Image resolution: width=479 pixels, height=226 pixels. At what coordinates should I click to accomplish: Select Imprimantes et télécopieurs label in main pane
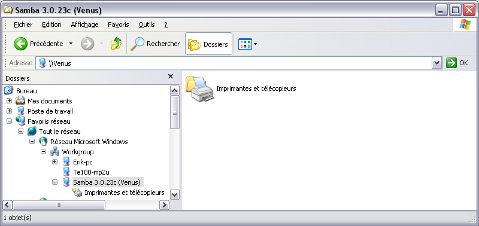point(256,88)
